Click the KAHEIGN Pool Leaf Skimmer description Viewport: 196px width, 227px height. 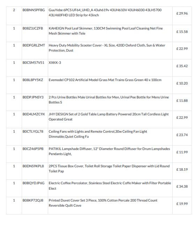pos(106,31)
